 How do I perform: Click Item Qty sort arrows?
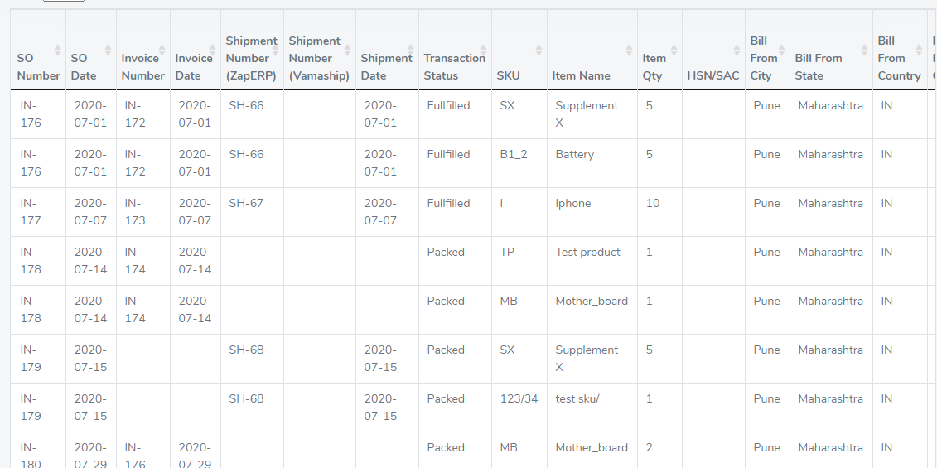tap(674, 51)
